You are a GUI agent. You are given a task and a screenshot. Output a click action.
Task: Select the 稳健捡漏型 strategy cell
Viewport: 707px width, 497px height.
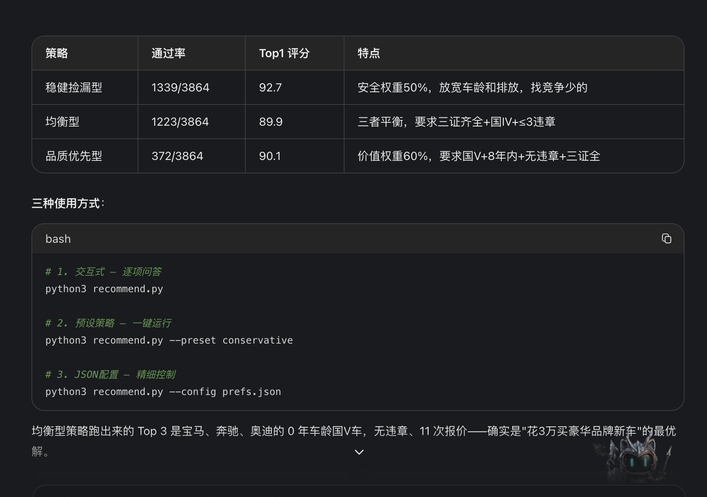click(73, 87)
